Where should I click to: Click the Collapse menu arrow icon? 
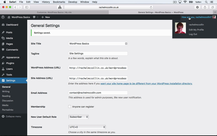click(x=3, y=117)
